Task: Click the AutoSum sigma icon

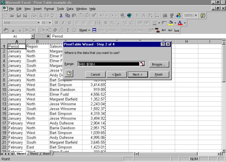Action: point(137,15)
